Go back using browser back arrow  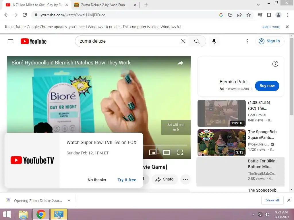[6, 15]
